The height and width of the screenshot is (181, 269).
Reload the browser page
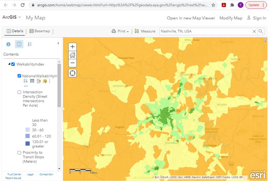pos(23,5)
